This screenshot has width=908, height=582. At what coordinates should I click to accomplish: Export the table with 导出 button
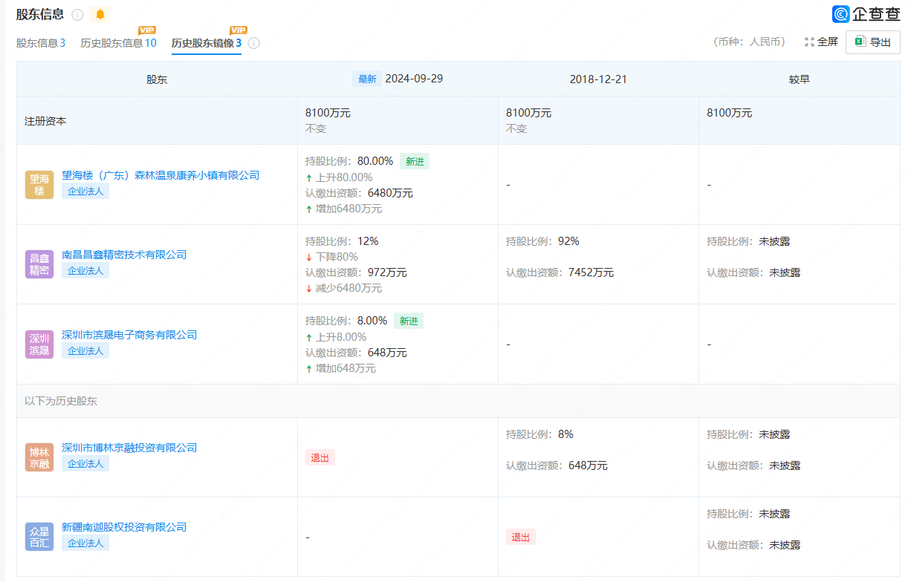click(873, 42)
